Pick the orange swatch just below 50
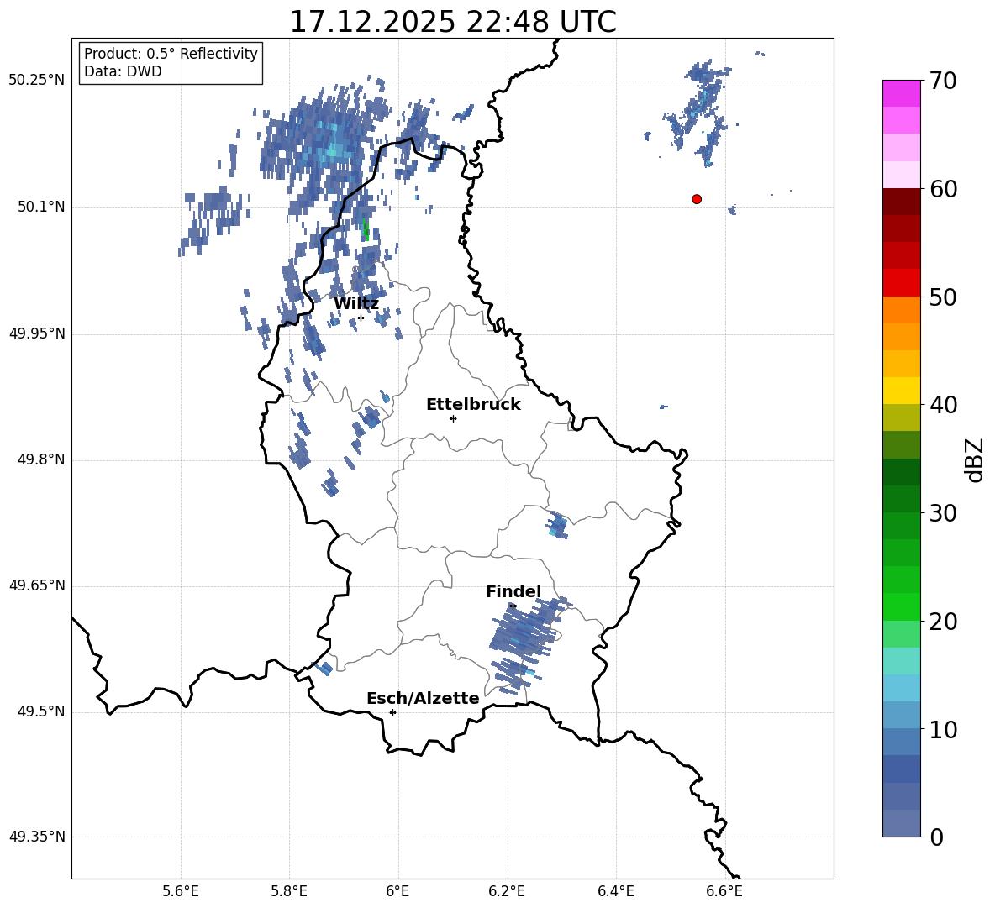Screen dimensions: 995x908 click(902, 310)
